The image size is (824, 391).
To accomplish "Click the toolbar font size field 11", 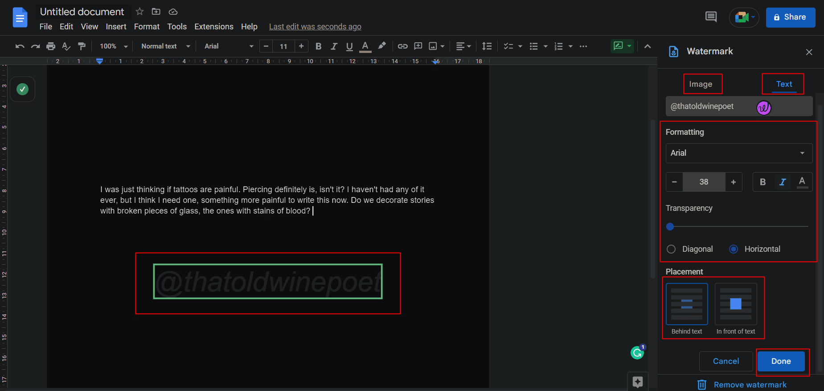I will tap(283, 46).
